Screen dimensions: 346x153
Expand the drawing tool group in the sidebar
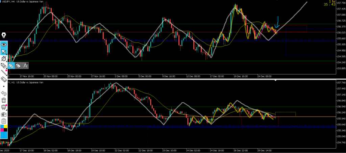click(4, 66)
